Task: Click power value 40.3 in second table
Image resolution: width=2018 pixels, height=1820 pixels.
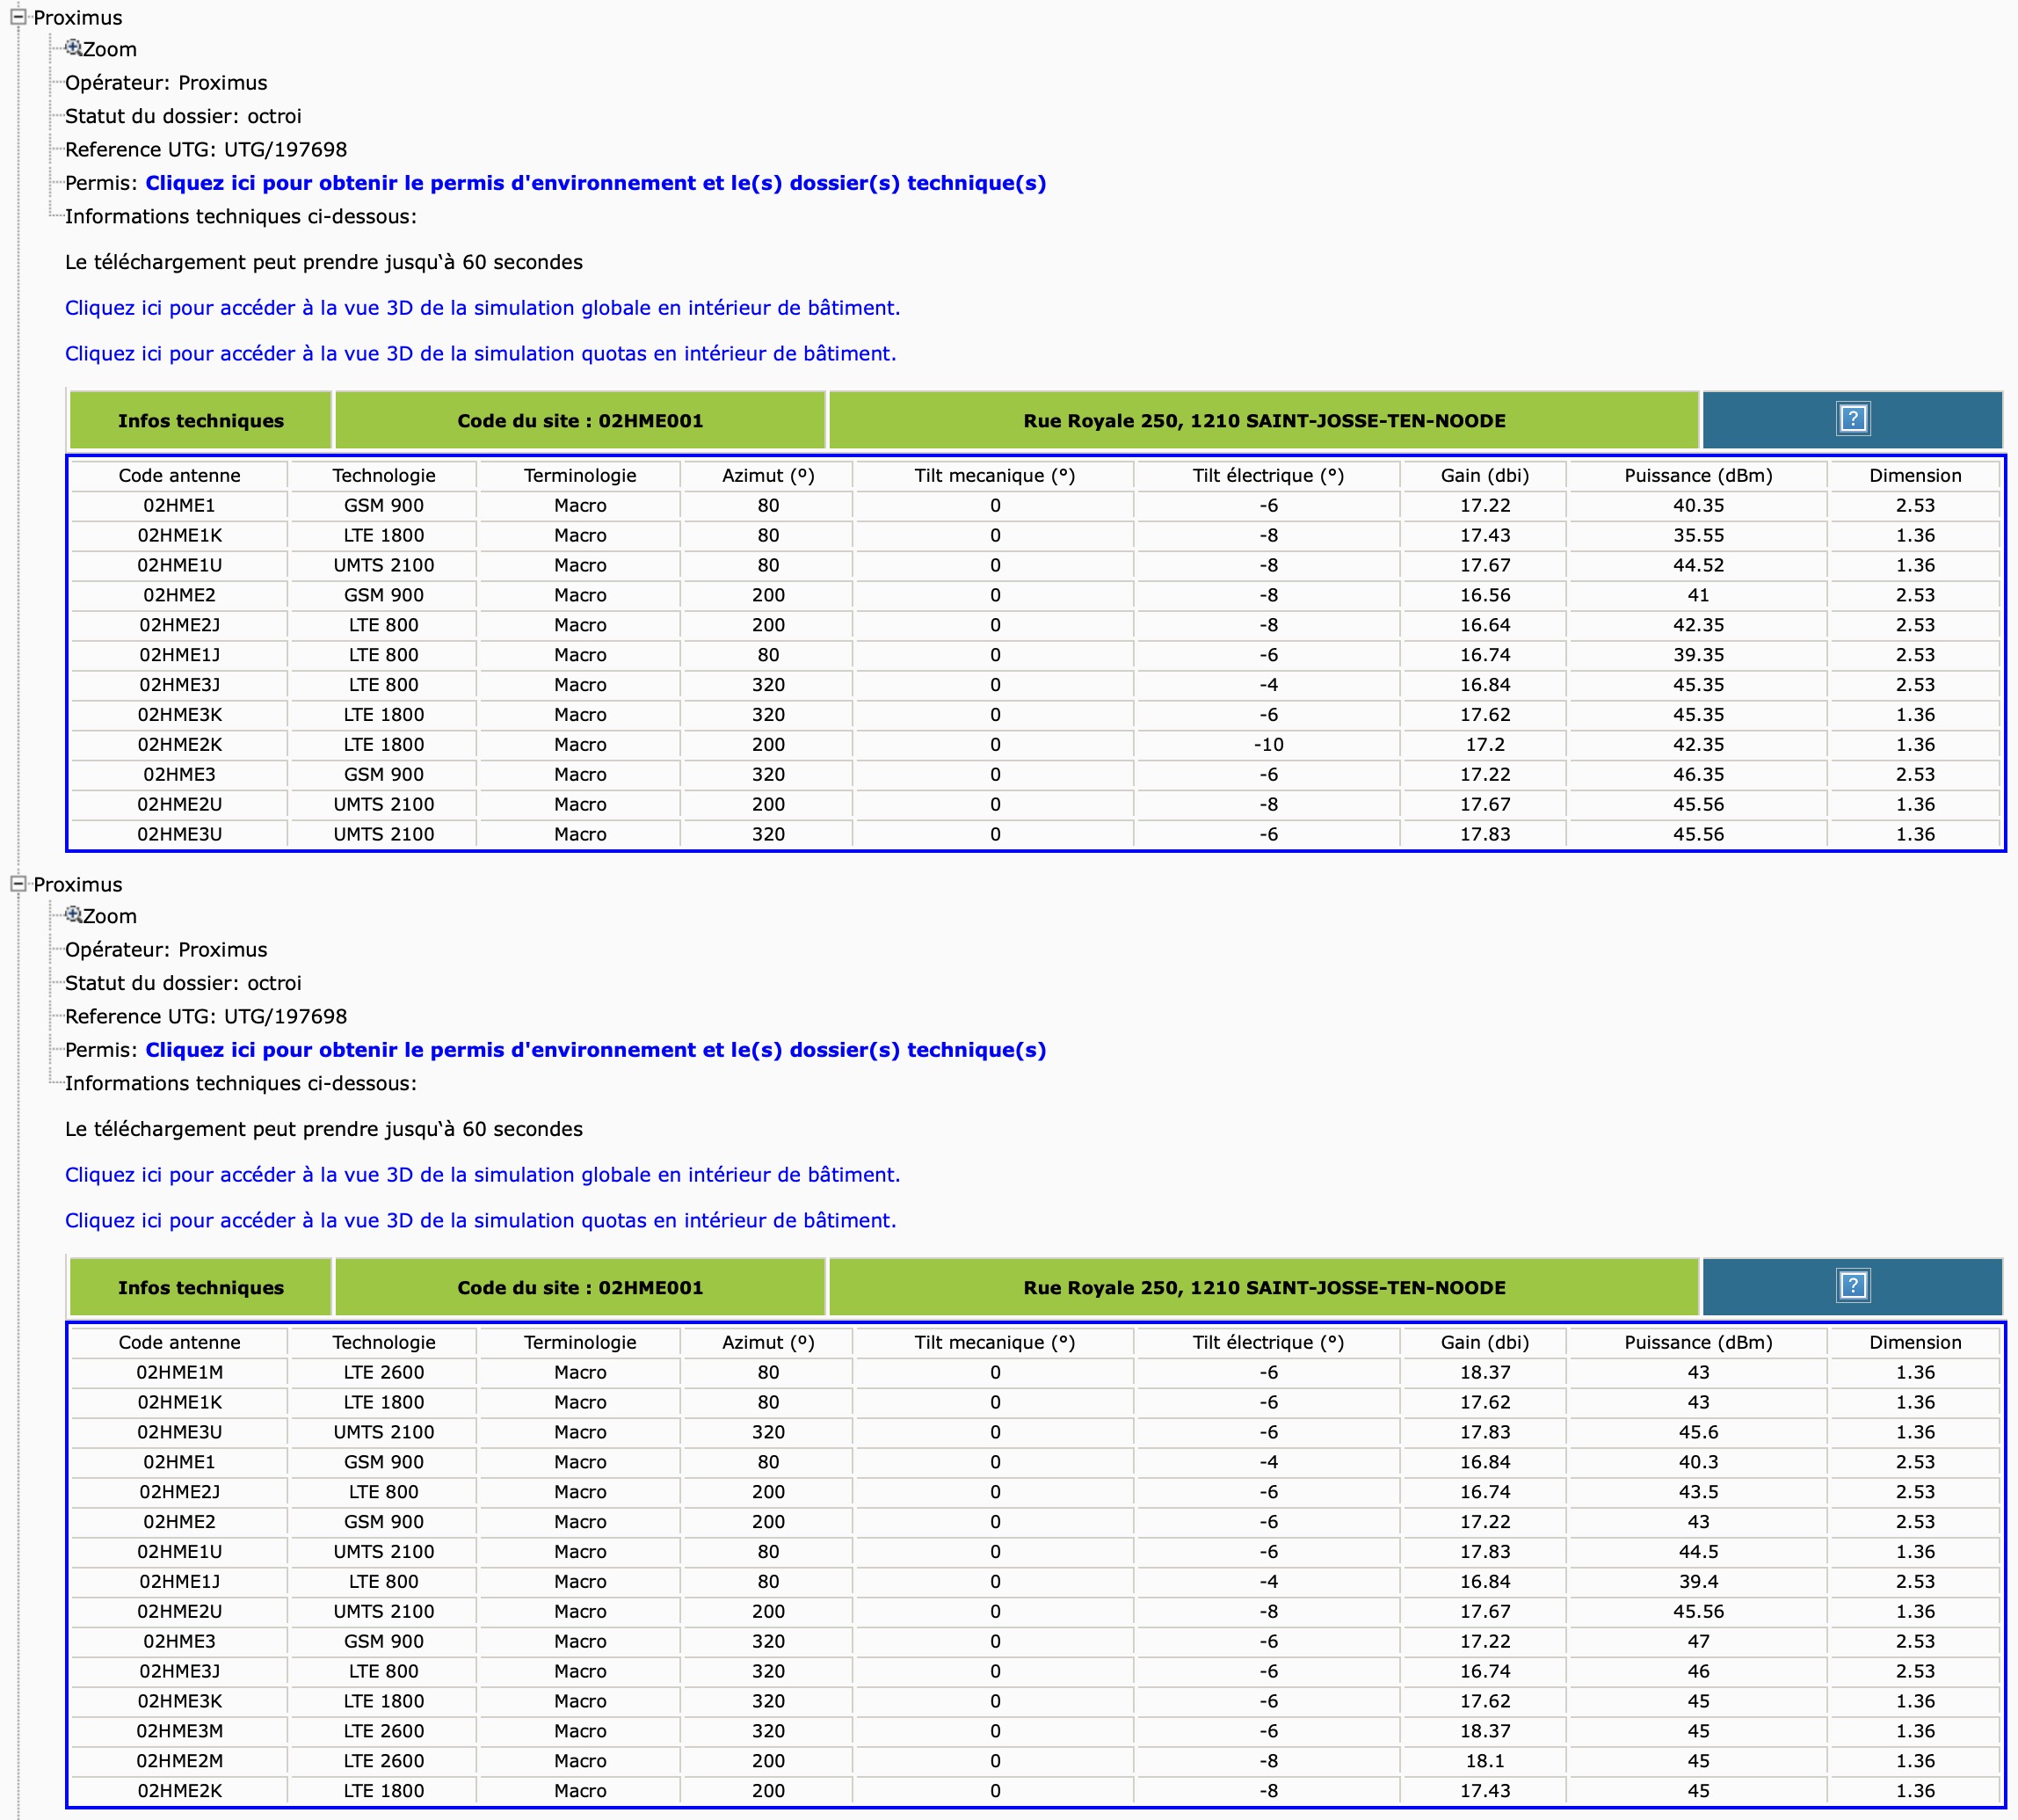Action: 1697,1462
